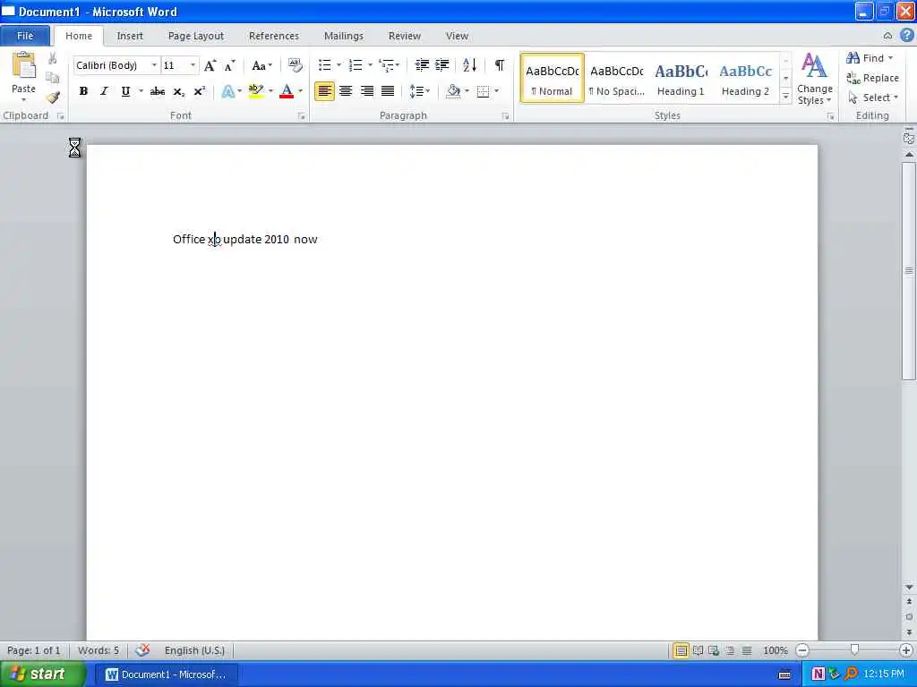Switch to the References tab
Image resolution: width=917 pixels, height=687 pixels.
click(x=274, y=36)
